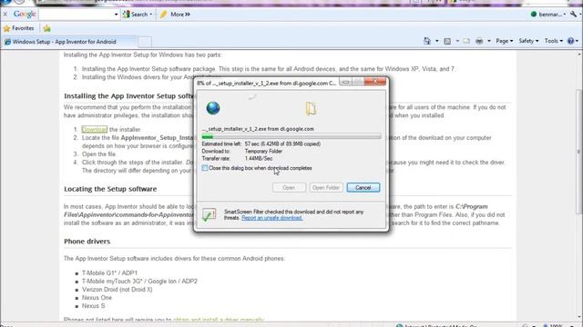583x327 pixels.
Task: Close the download dialog with red X
Action: point(374,81)
